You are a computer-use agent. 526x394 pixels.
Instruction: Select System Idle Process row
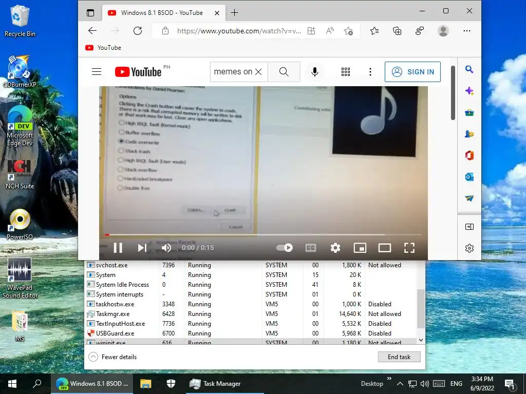tap(251, 284)
